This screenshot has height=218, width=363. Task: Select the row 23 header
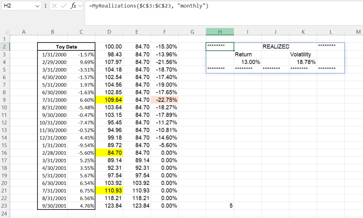click(x=5, y=206)
